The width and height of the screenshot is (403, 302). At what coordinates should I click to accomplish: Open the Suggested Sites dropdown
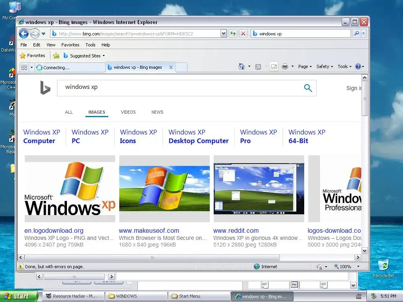coord(84,55)
